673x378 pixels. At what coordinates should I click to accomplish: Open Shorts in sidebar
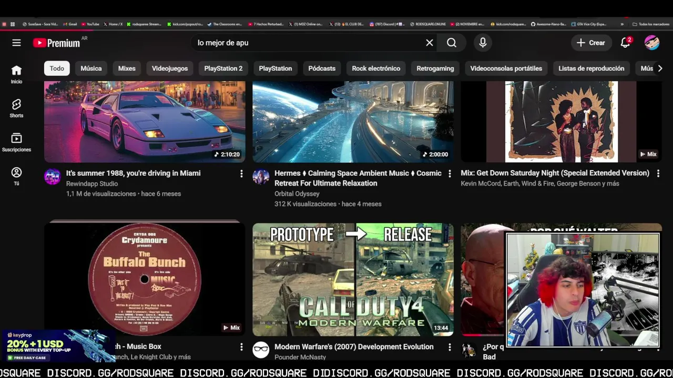tap(16, 109)
